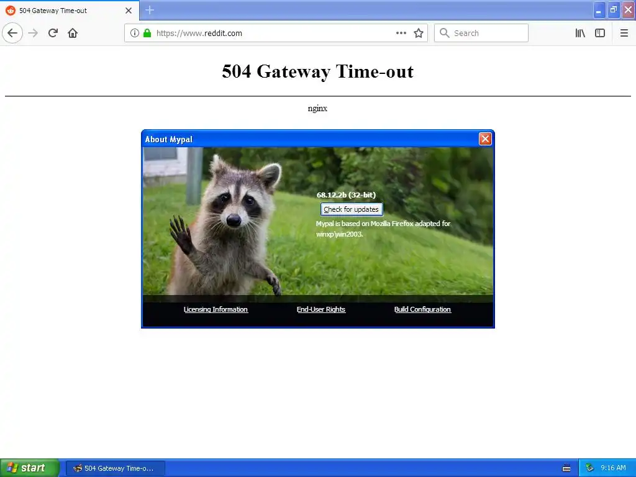Screen dimensions: 636x477
Task: Bookmark this page with star icon
Action: [419, 34]
